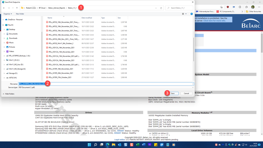Select RTLs_A97LE_Win11_9th_October_2 PDF file

coord(61,43)
